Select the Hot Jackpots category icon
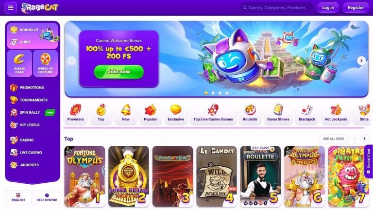 coord(336,113)
